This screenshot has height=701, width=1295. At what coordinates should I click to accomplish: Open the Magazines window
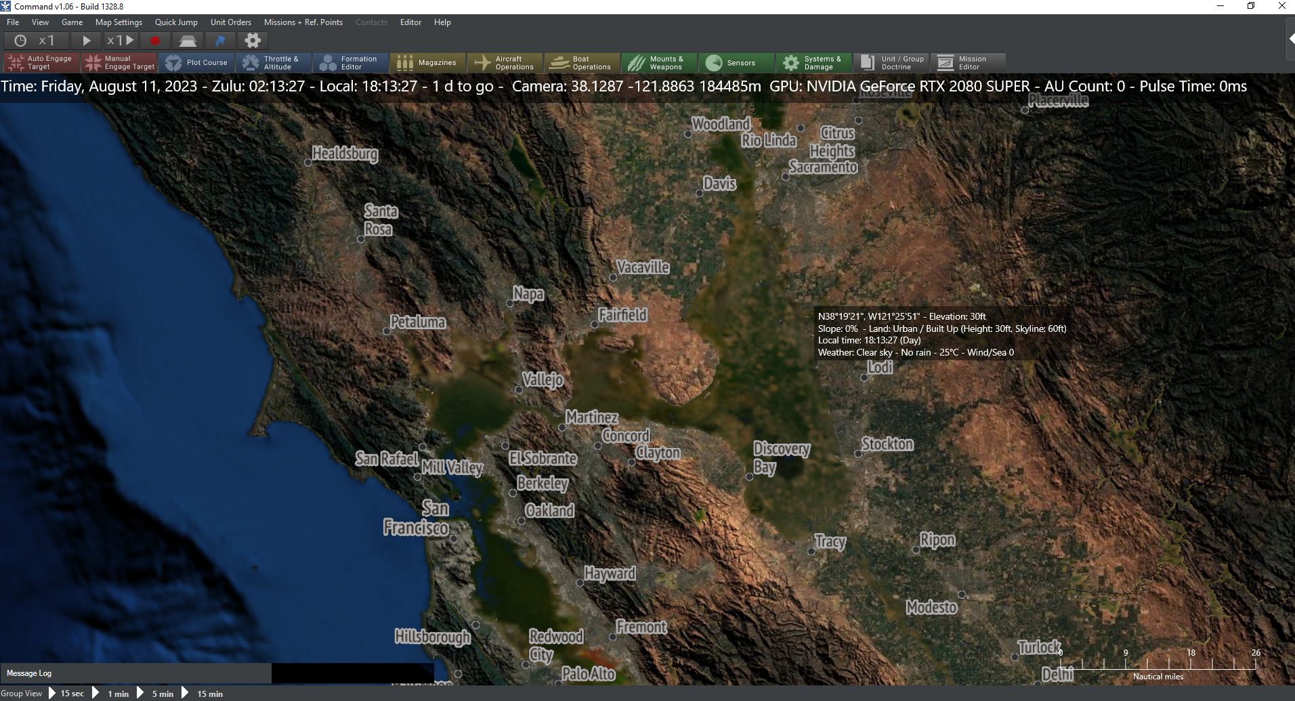point(428,63)
